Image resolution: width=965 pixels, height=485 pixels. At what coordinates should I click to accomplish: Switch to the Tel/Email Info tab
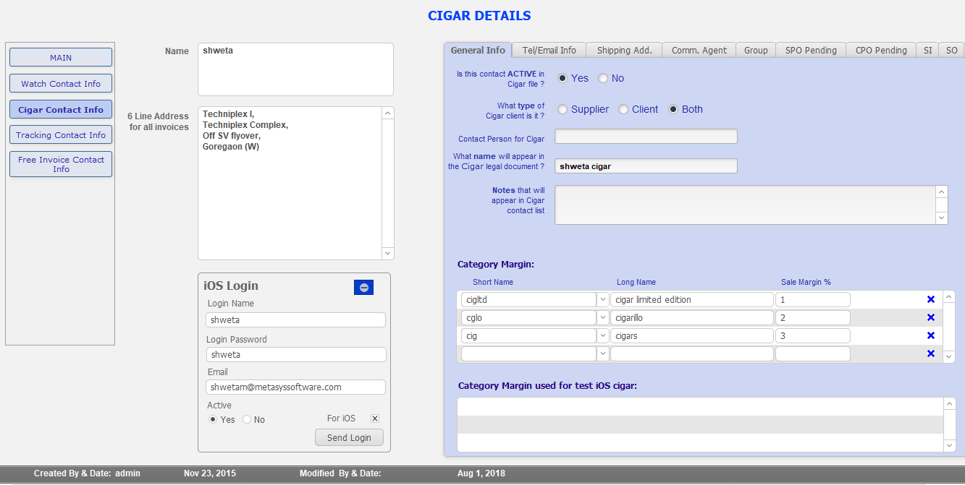(x=549, y=50)
